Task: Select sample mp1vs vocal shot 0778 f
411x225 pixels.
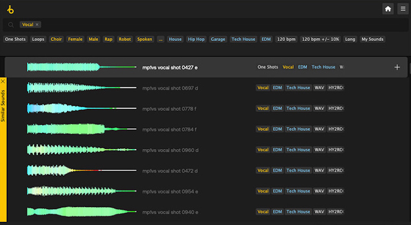Action: pyautogui.click(x=170, y=108)
